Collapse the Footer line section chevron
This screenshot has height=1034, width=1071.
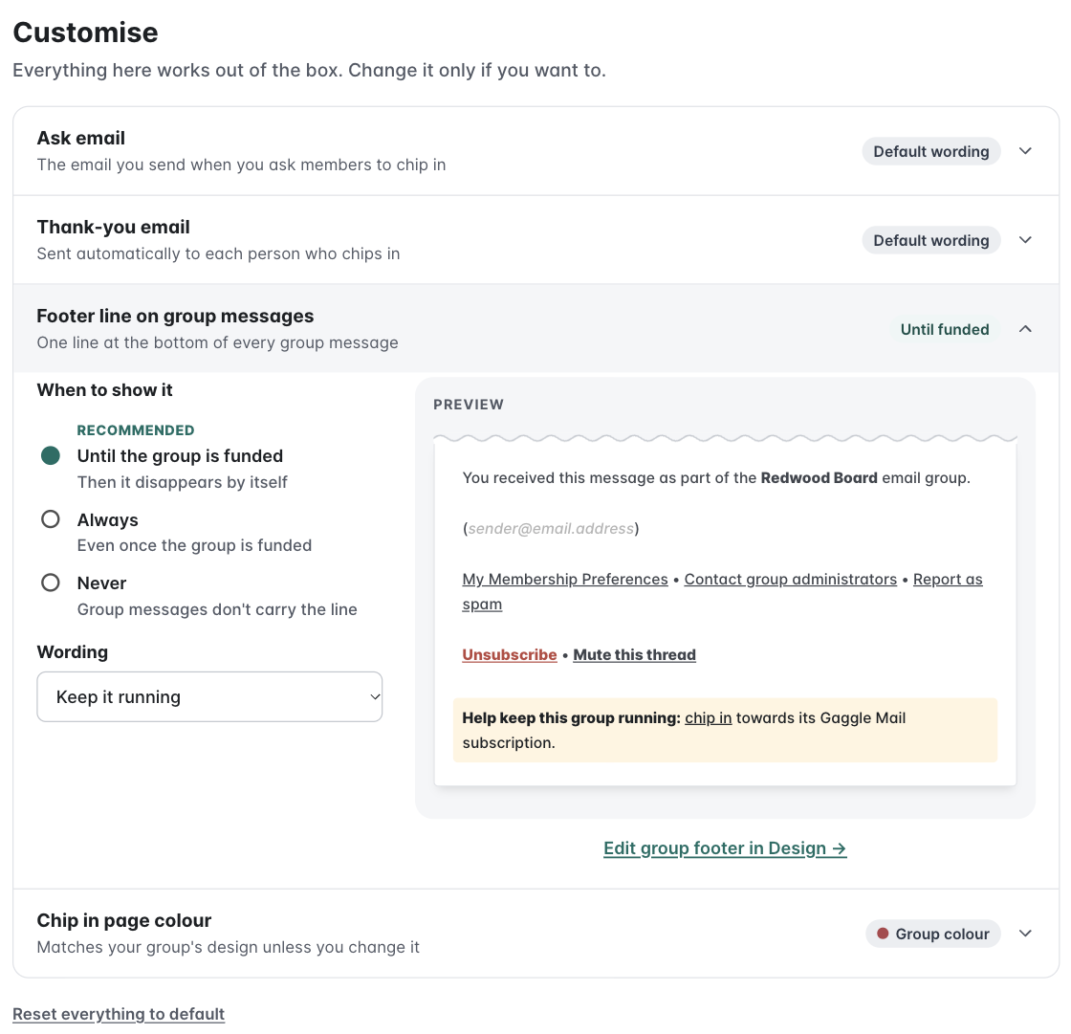[1025, 329]
